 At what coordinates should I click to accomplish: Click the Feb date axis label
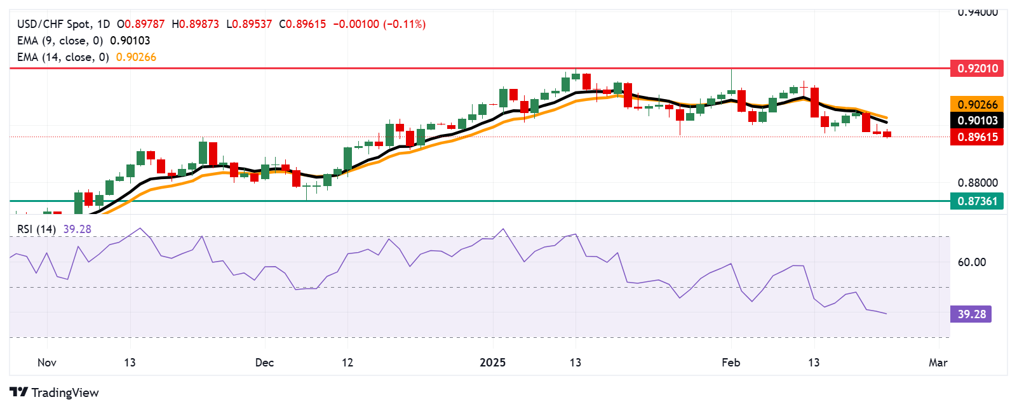click(731, 363)
